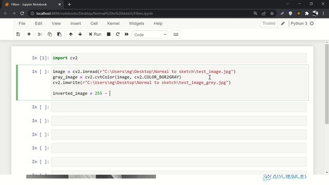Open the Widgets menu
This screenshot has width=329, height=185.
coord(137,24)
